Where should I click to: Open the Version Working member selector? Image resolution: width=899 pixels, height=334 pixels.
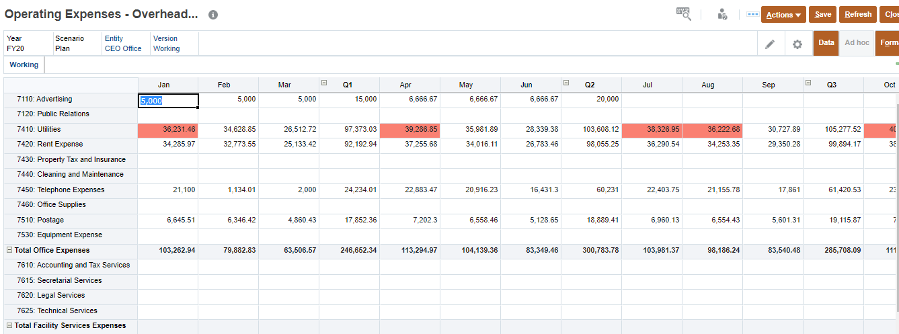pos(166,48)
